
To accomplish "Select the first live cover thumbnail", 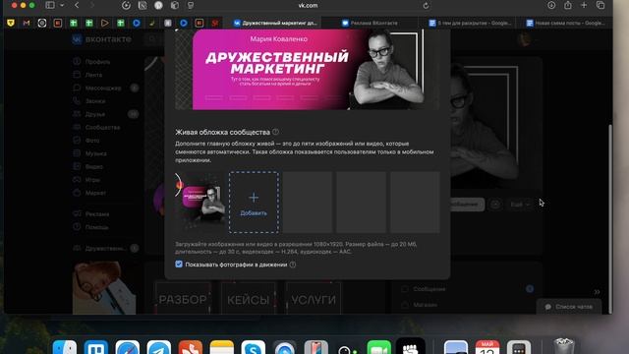I will pyautogui.click(x=200, y=203).
